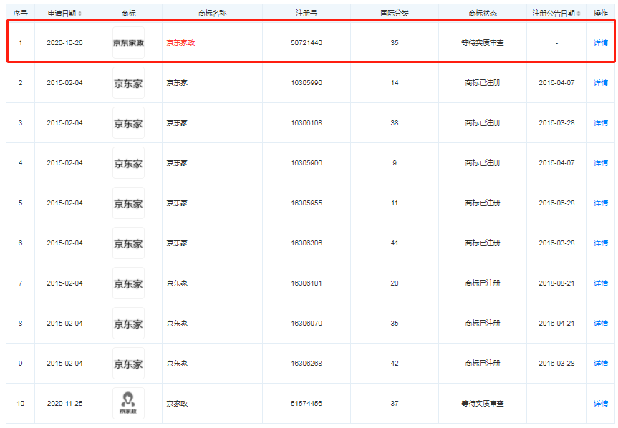
Task: Open trademark image for registration 16305906
Action: pos(128,163)
